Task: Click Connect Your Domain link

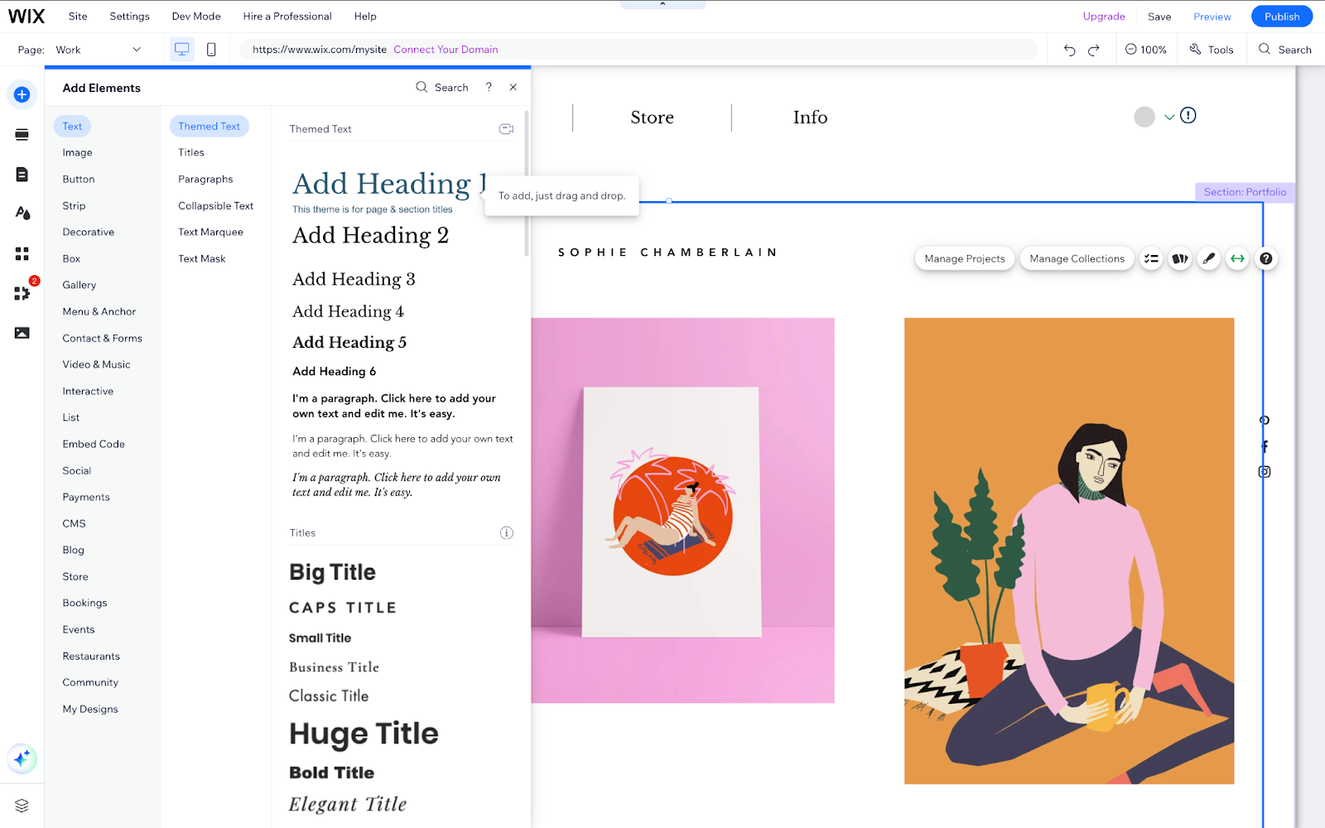Action: coord(446,49)
